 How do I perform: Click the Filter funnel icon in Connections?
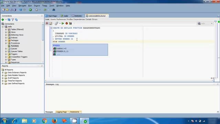tap(13, 20)
